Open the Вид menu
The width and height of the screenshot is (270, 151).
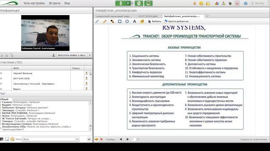67,3
